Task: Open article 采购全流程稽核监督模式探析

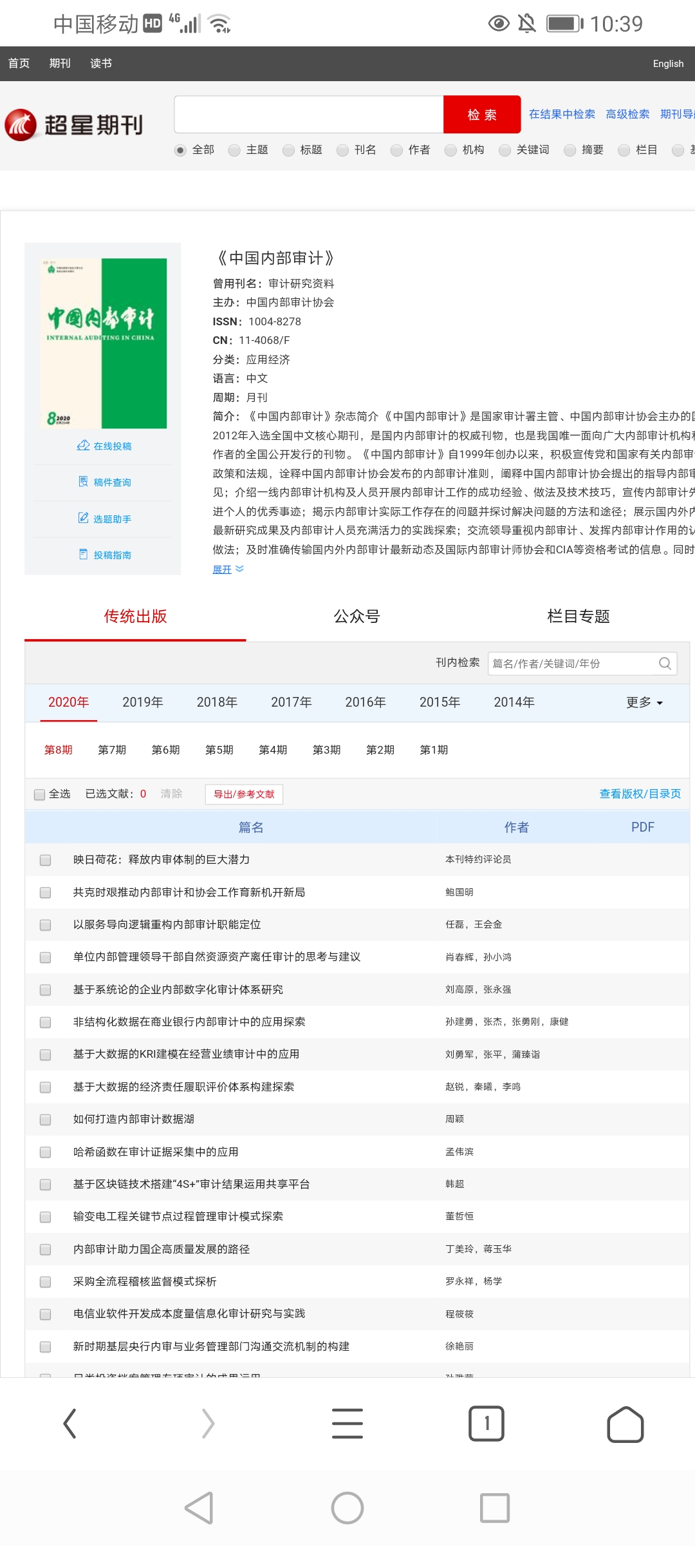Action: pyautogui.click(x=145, y=1281)
